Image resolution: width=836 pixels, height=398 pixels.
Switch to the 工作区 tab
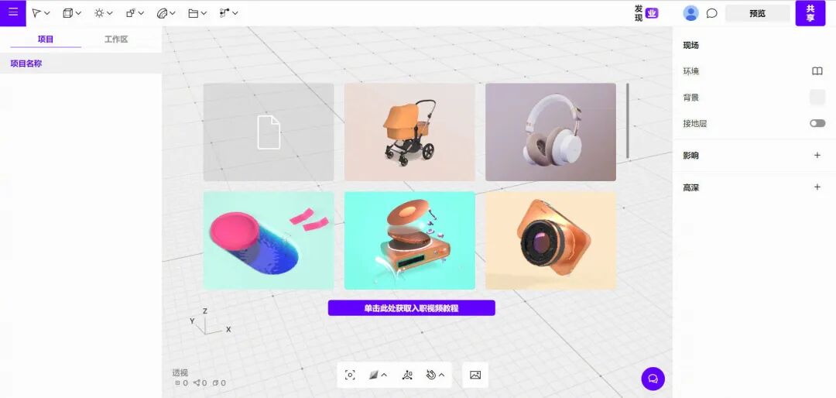pos(116,39)
